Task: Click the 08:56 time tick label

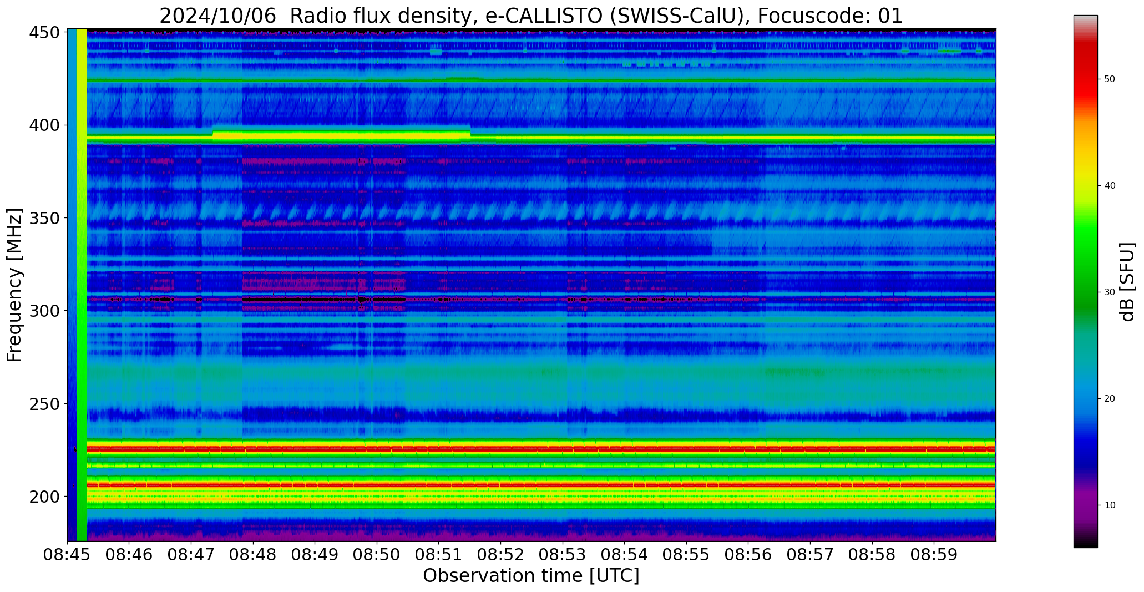Action: tap(748, 555)
